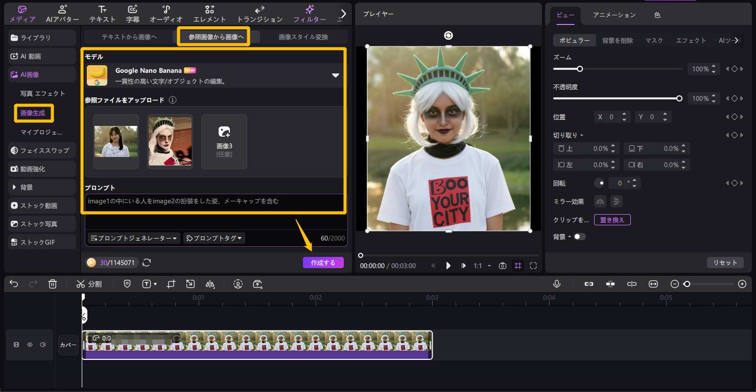Enter fullscreen preview with the expand icon
Image resolution: width=756 pixels, height=392 pixels.
(x=533, y=266)
